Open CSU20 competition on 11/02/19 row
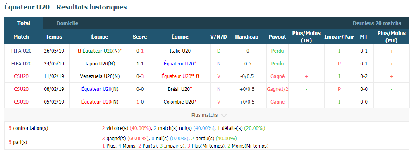 tap(21, 76)
